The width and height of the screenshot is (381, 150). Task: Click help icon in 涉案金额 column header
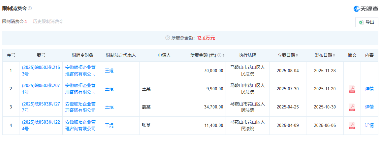[219, 55]
